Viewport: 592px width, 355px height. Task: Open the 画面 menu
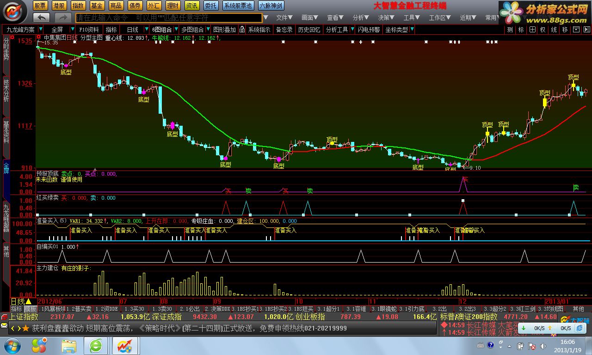click(x=310, y=18)
